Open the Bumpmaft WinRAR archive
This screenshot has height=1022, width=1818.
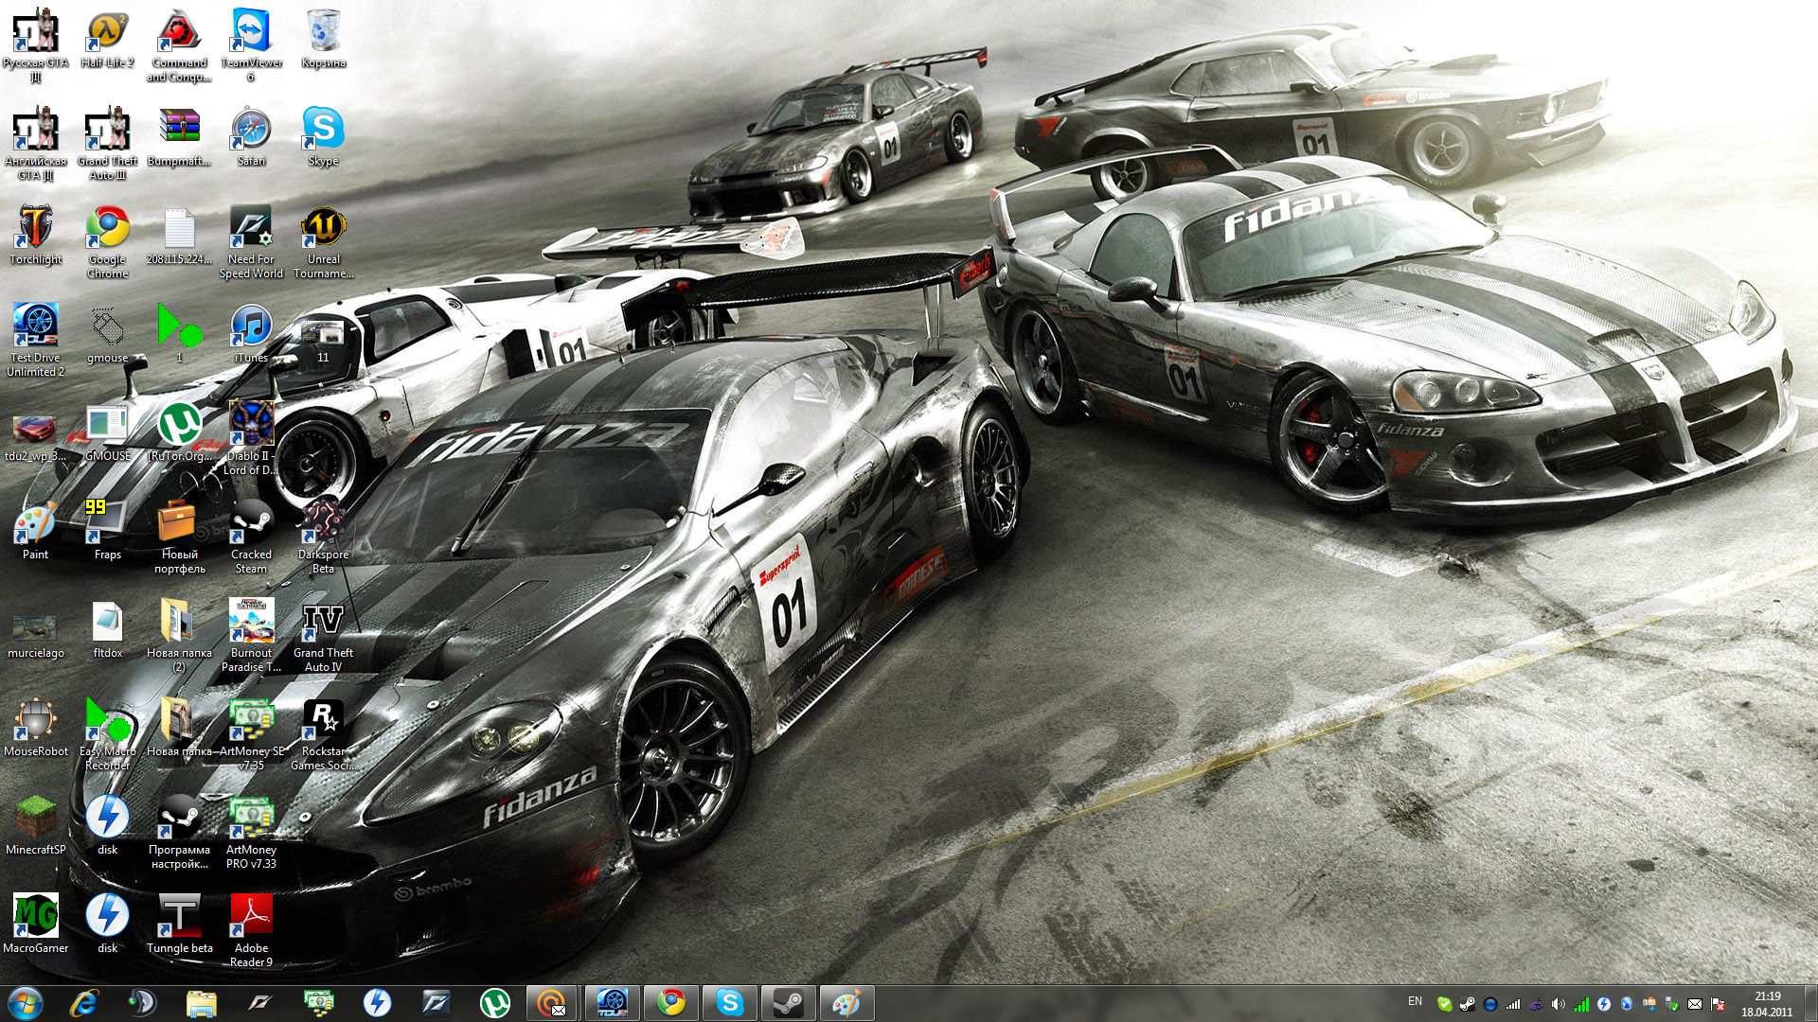[179, 138]
